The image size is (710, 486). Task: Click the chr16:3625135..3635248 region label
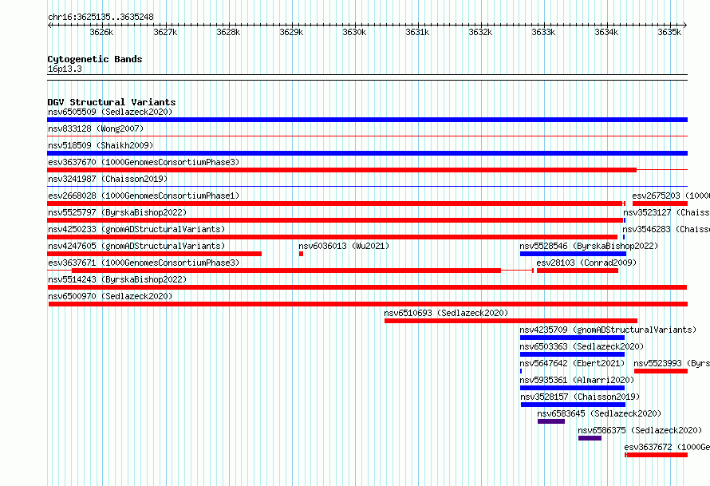101,18
